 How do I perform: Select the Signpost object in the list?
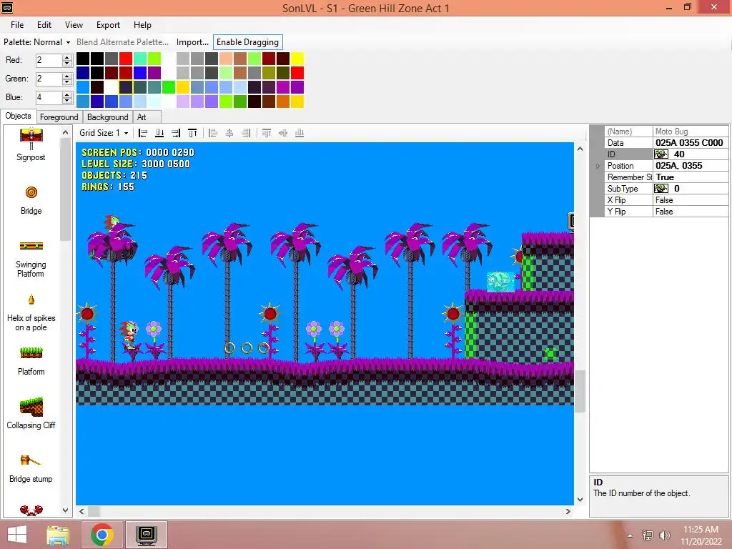click(x=31, y=144)
